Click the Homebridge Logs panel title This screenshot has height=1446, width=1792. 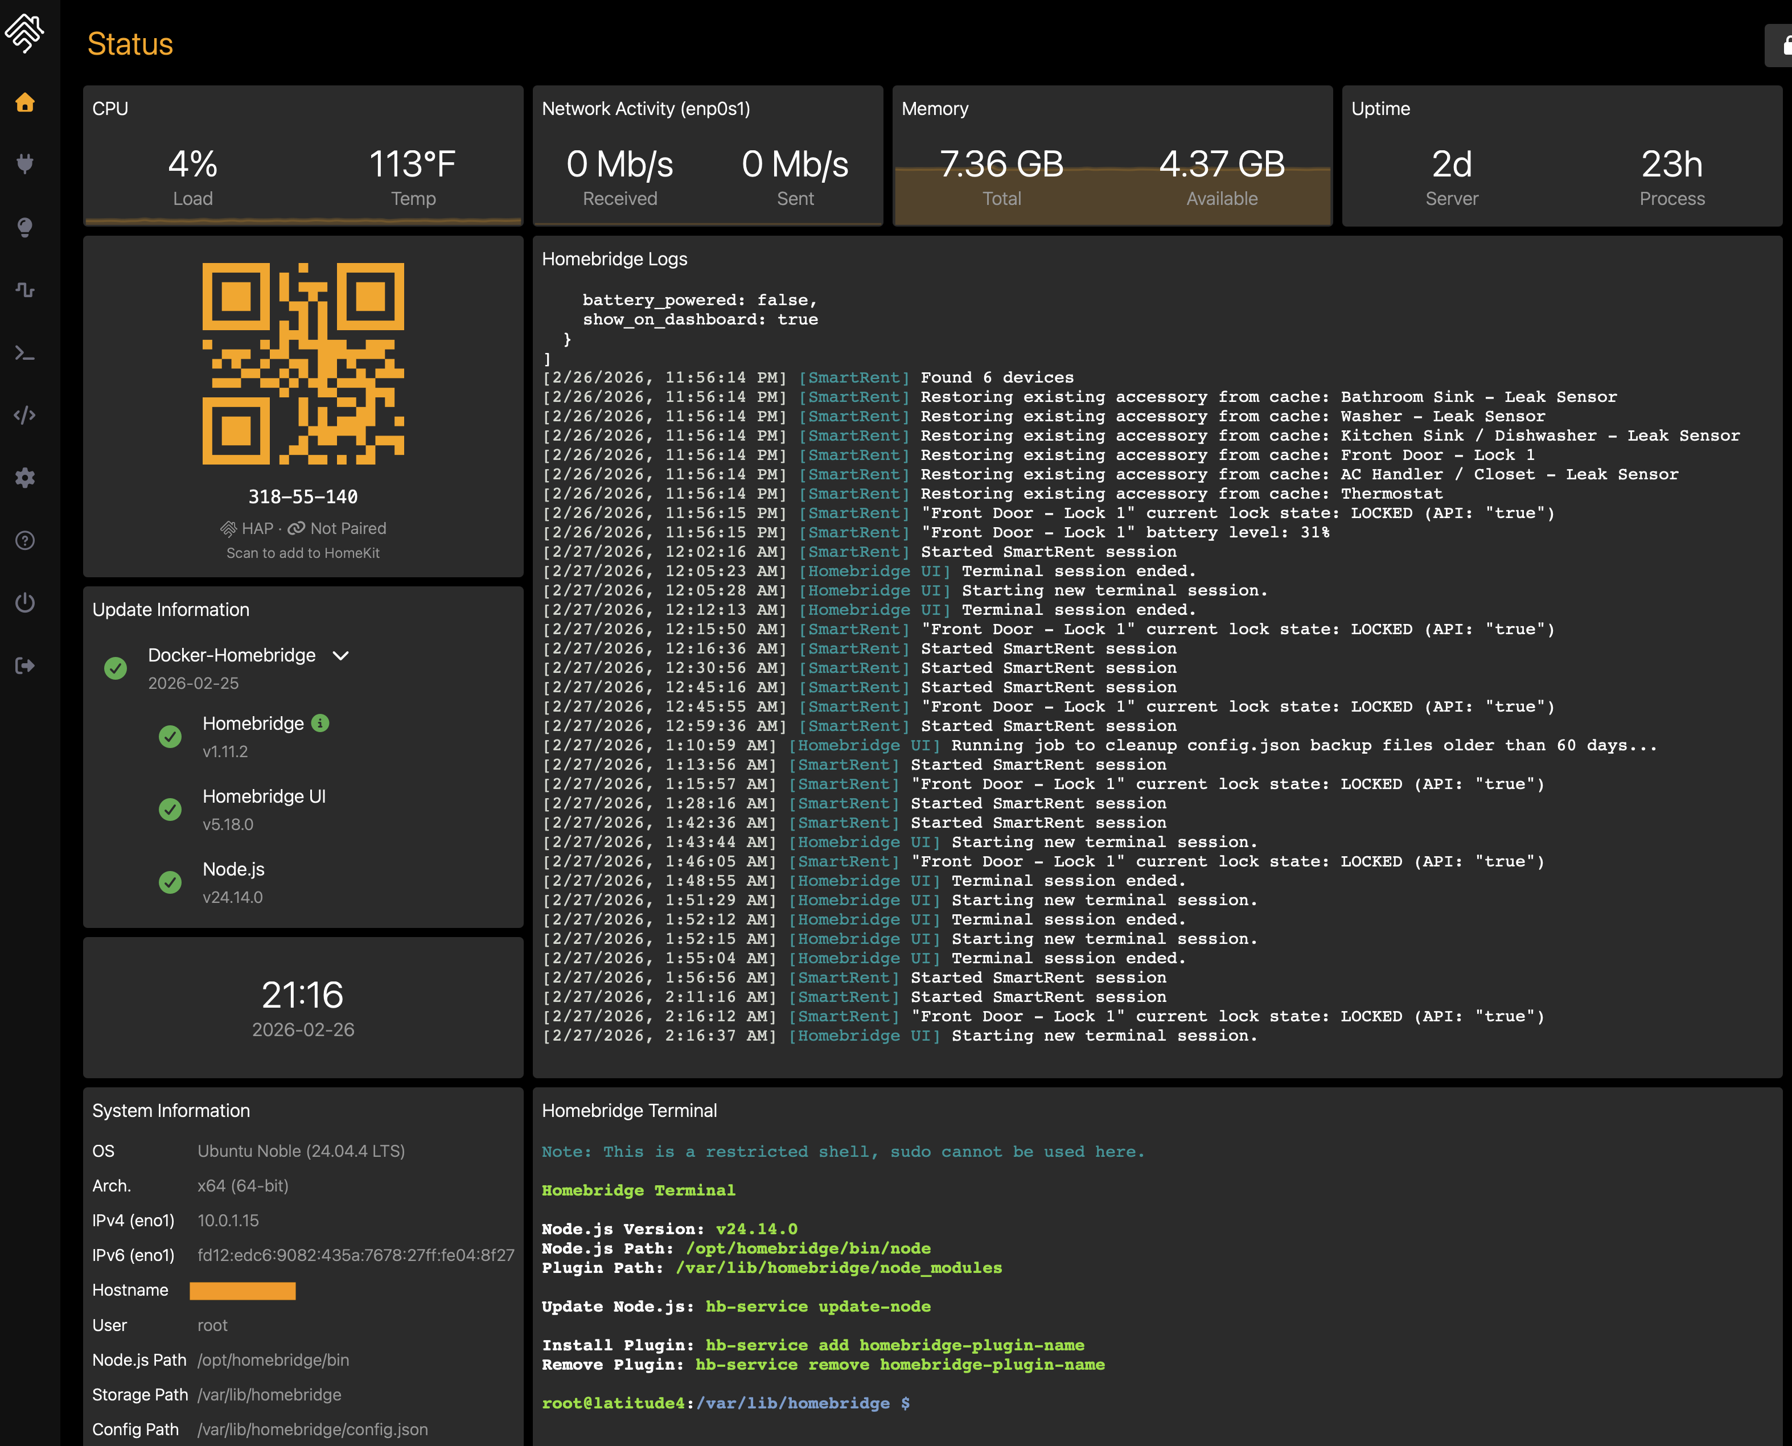(615, 259)
